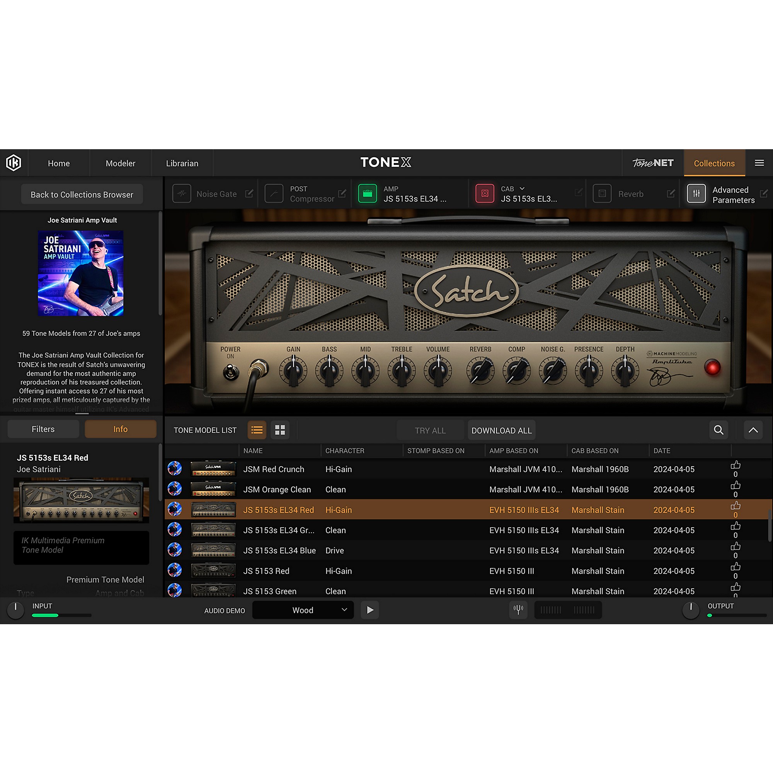Switch tone list to list view

[x=257, y=430]
